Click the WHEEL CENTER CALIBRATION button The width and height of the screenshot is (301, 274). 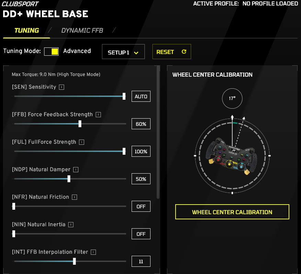232,212
